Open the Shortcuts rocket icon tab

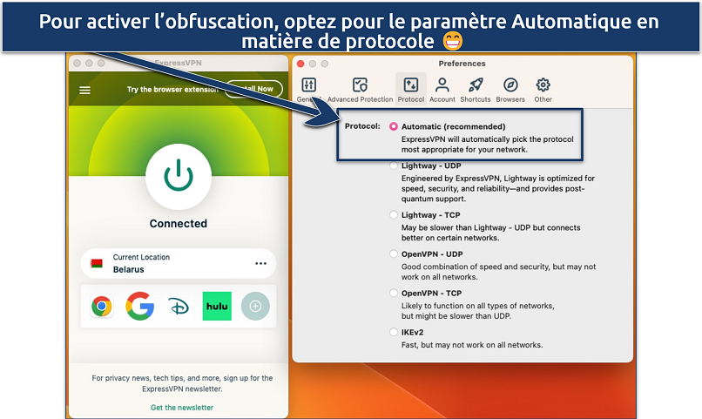[x=476, y=90]
